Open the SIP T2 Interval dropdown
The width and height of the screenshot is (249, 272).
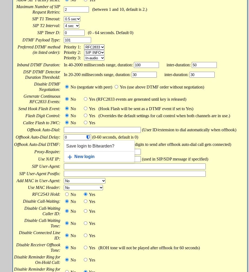pos(71,26)
